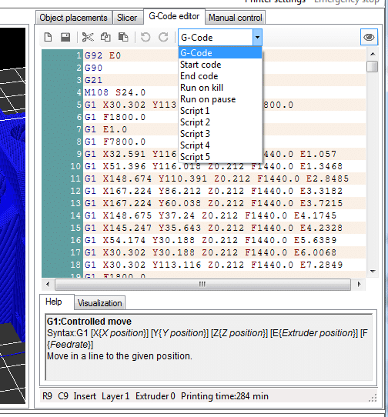Click line 11 starting 'G1 X148.674'
The width and height of the screenshot is (388, 417).
click(216, 178)
